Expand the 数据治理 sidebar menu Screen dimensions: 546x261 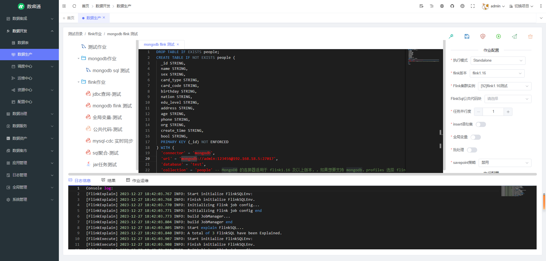(29, 114)
